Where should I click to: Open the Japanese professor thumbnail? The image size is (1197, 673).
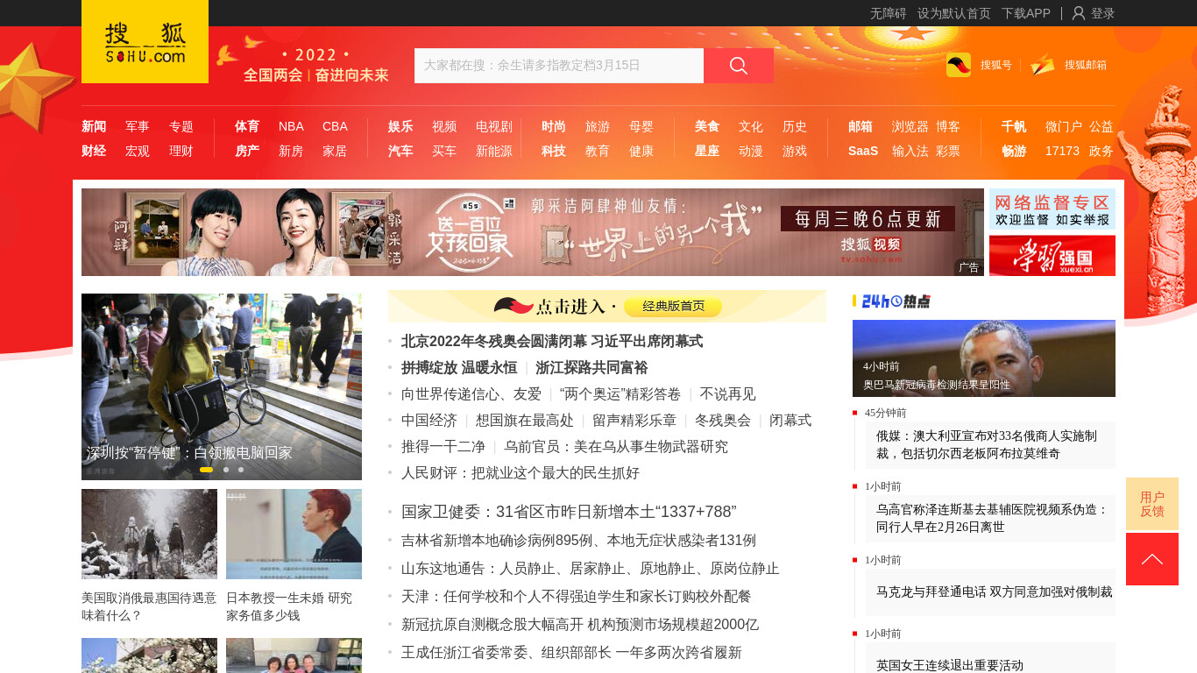click(294, 534)
